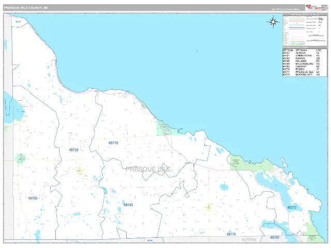Click the 'ALPENA' county label at bottom
331x248 pixels.
point(249,240)
